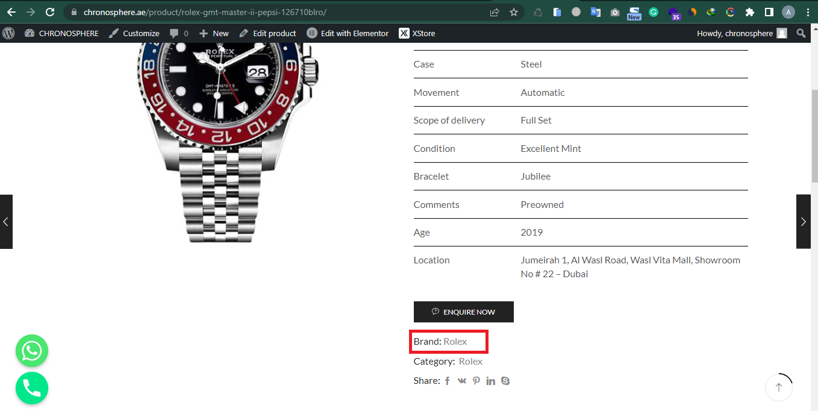The height and width of the screenshot is (411, 818).
Task: Open the green WhatsApp chat bubble
Action: [x=32, y=351]
